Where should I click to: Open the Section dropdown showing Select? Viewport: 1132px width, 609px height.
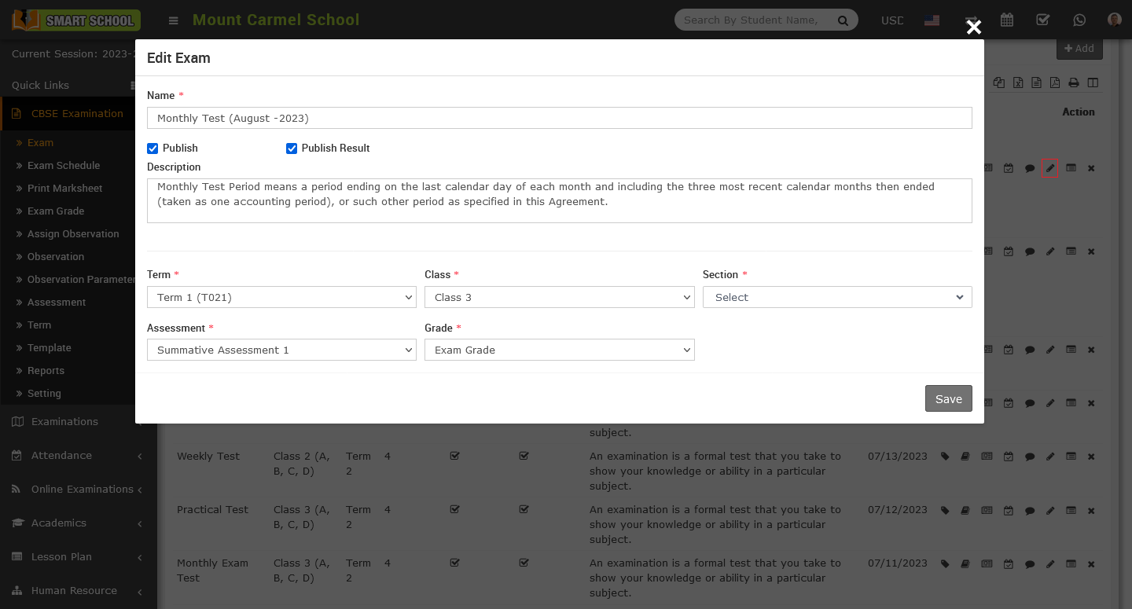(837, 297)
